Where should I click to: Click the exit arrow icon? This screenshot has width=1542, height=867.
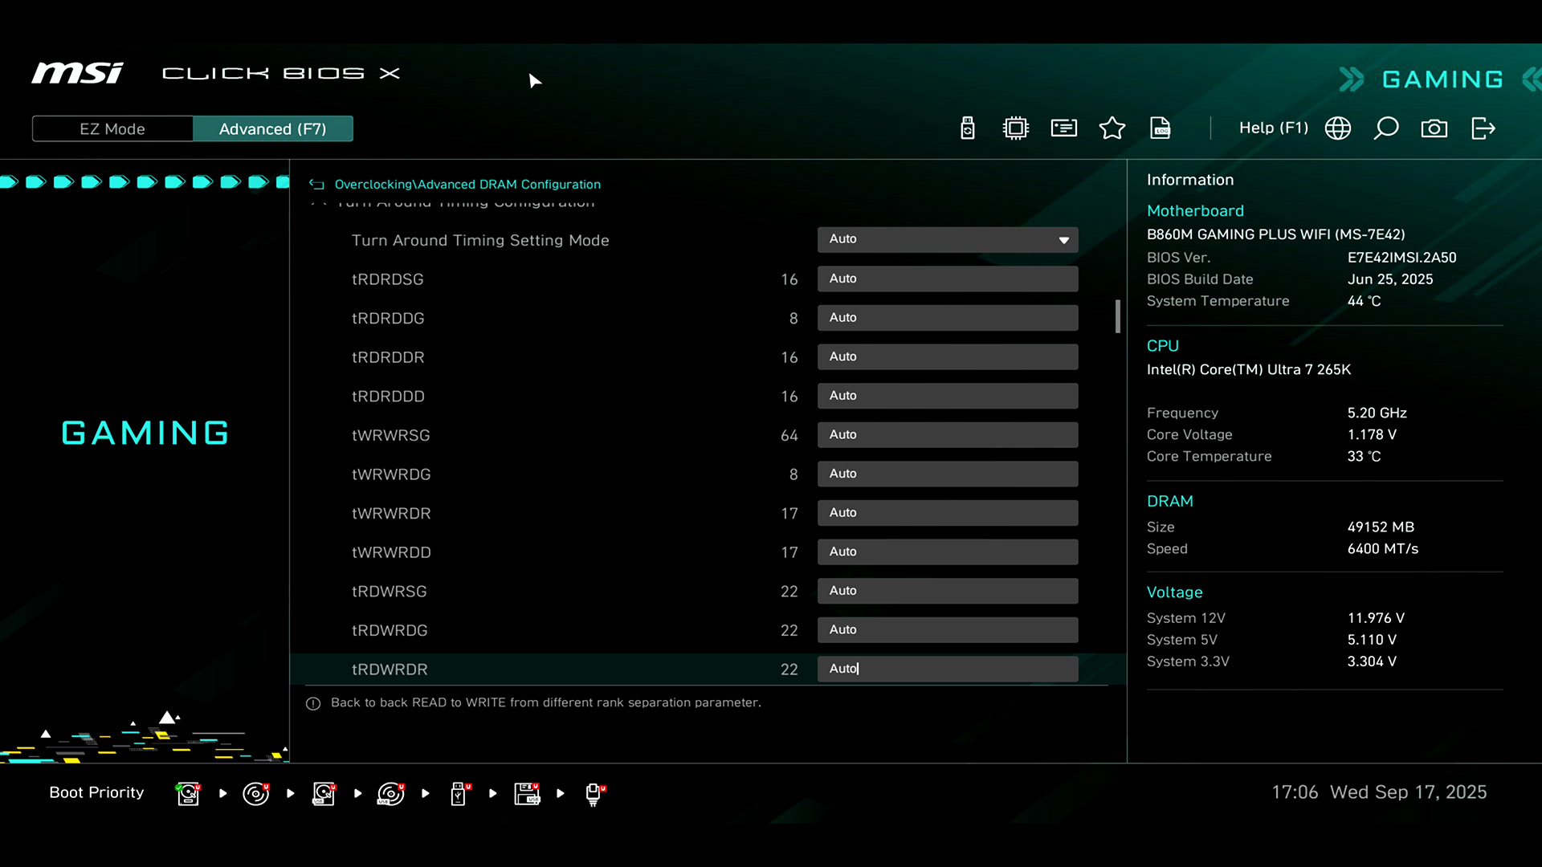click(x=1483, y=128)
